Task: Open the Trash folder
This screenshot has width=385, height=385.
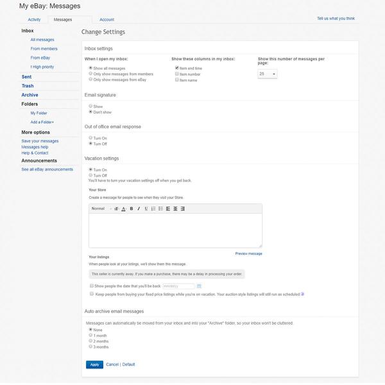Action: coord(28,86)
